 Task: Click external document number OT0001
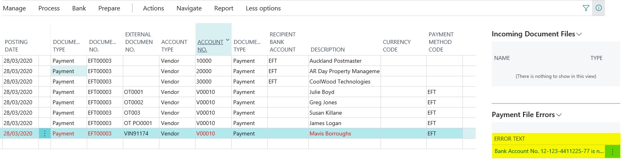[x=134, y=92]
